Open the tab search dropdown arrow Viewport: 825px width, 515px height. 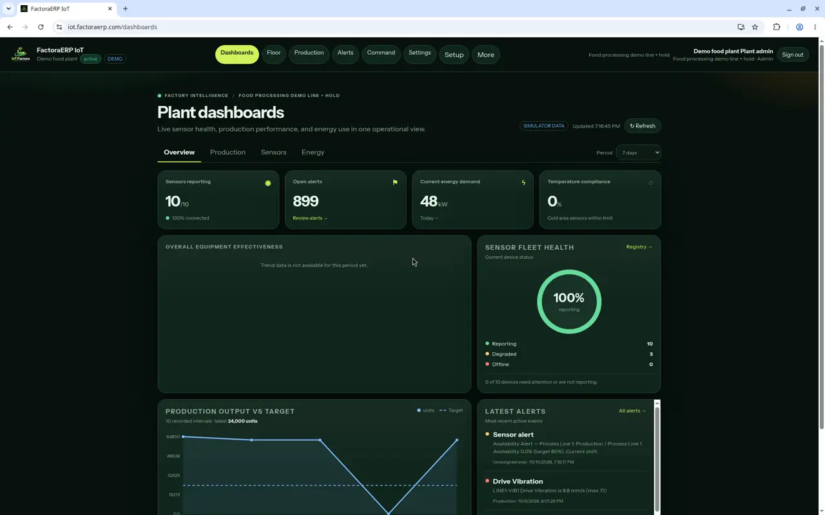[8, 8]
